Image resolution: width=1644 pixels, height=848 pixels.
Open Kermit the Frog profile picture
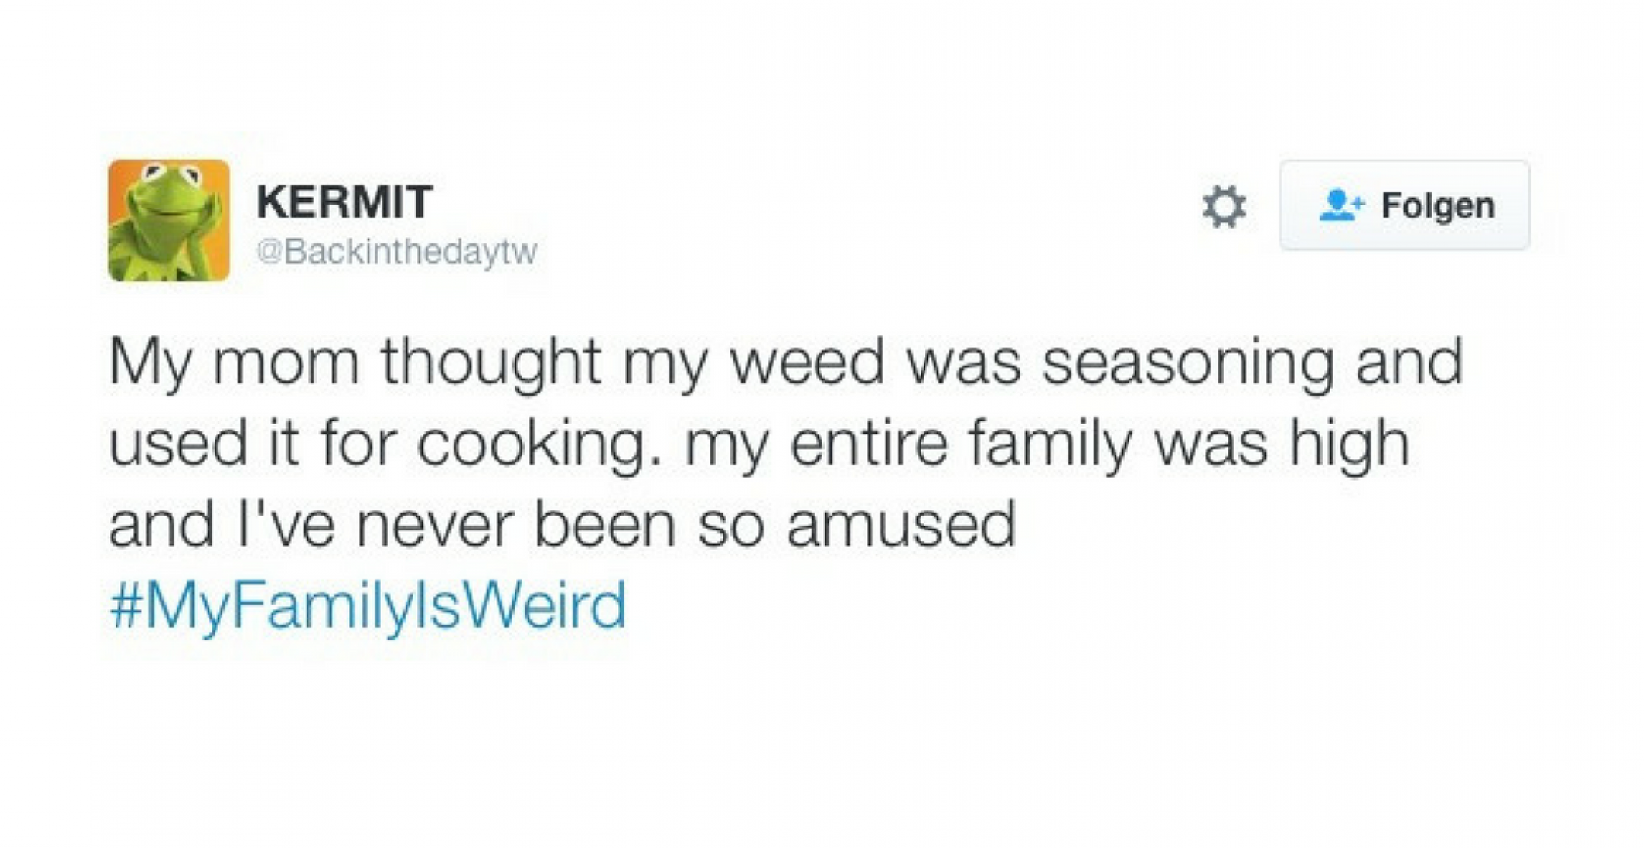pyautogui.click(x=169, y=220)
